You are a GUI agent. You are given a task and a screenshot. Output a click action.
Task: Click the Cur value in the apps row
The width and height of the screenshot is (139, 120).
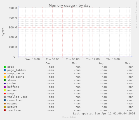tap(51, 67)
